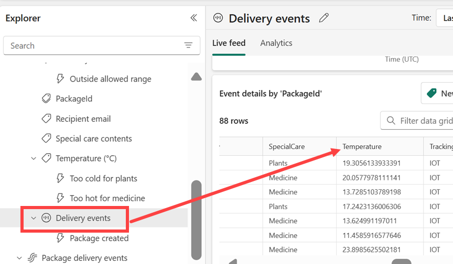Switch to the Analytics tab

(276, 43)
